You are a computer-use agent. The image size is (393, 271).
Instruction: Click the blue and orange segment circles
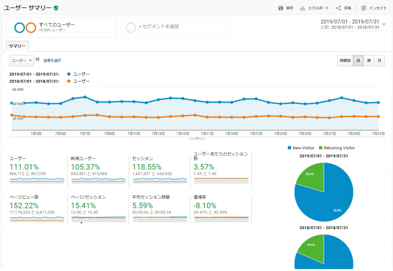(x=25, y=28)
